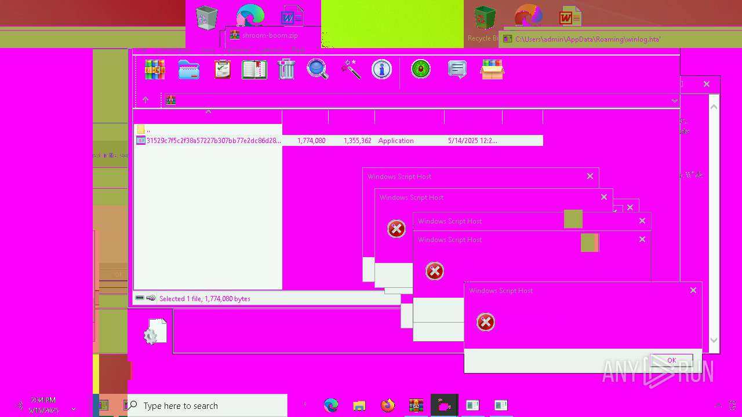Click the 1,774,080 size cell
Screen dimensions: 742x417
pyautogui.click(x=311, y=141)
